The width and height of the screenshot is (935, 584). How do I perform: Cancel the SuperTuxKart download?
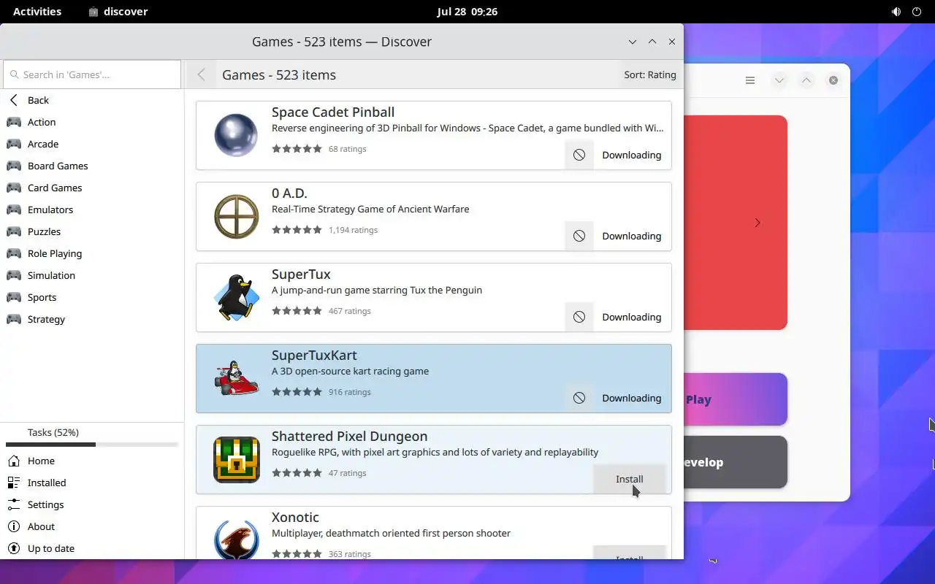point(579,398)
